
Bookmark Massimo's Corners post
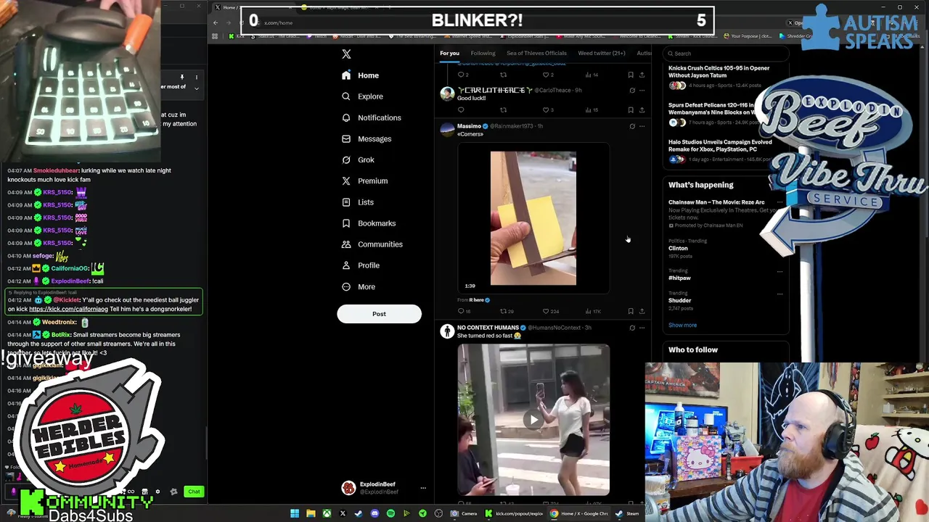coord(631,312)
